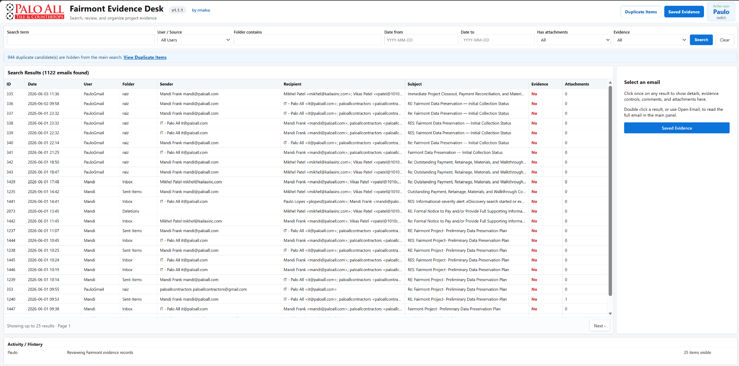Image resolution: width=739 pixels, height=366 pixels.
Task: Open the User / Source dropdown
Action: click(x=194, y=40)
